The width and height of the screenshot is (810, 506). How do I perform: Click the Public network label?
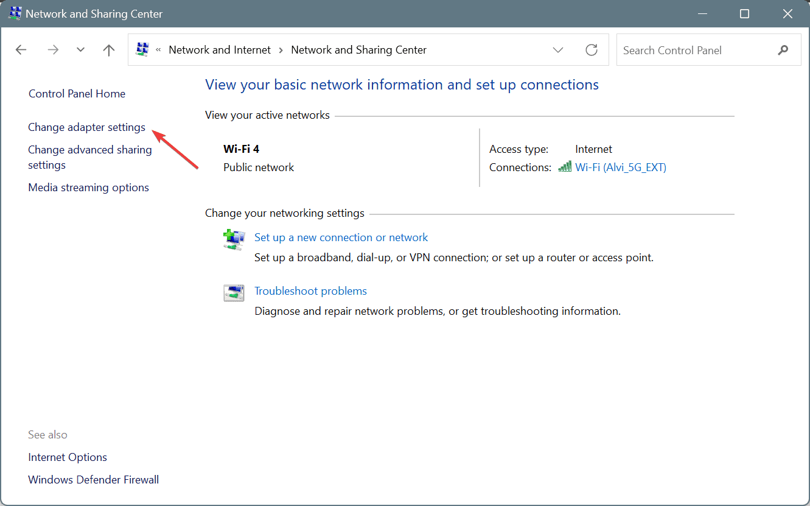coord(259,167)
